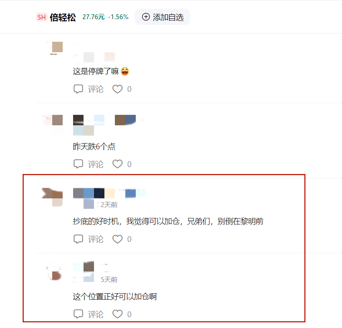Screen dimensions: 342x328
Task: Click the laughing emoji in first post
Action: pos(125,71)
